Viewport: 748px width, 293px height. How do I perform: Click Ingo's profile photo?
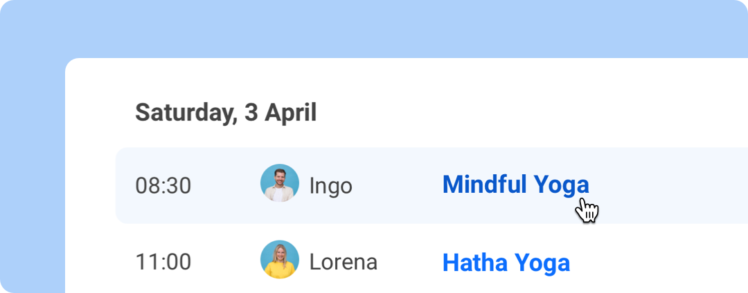[x=280, y=183]
